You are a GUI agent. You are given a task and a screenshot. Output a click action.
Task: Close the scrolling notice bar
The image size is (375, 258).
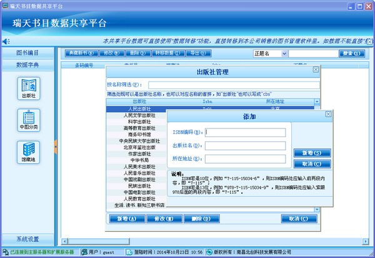(370, 42)
